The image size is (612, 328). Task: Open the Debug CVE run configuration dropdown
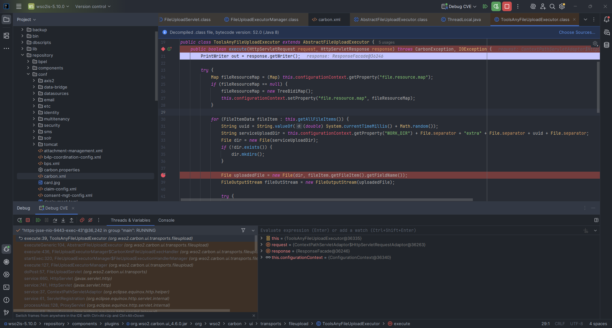(x=460, y=6)
